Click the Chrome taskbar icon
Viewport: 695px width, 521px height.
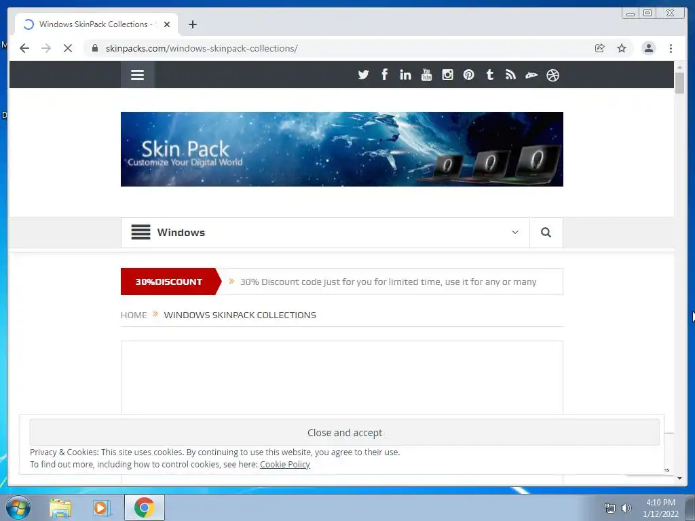pos(144,507)
